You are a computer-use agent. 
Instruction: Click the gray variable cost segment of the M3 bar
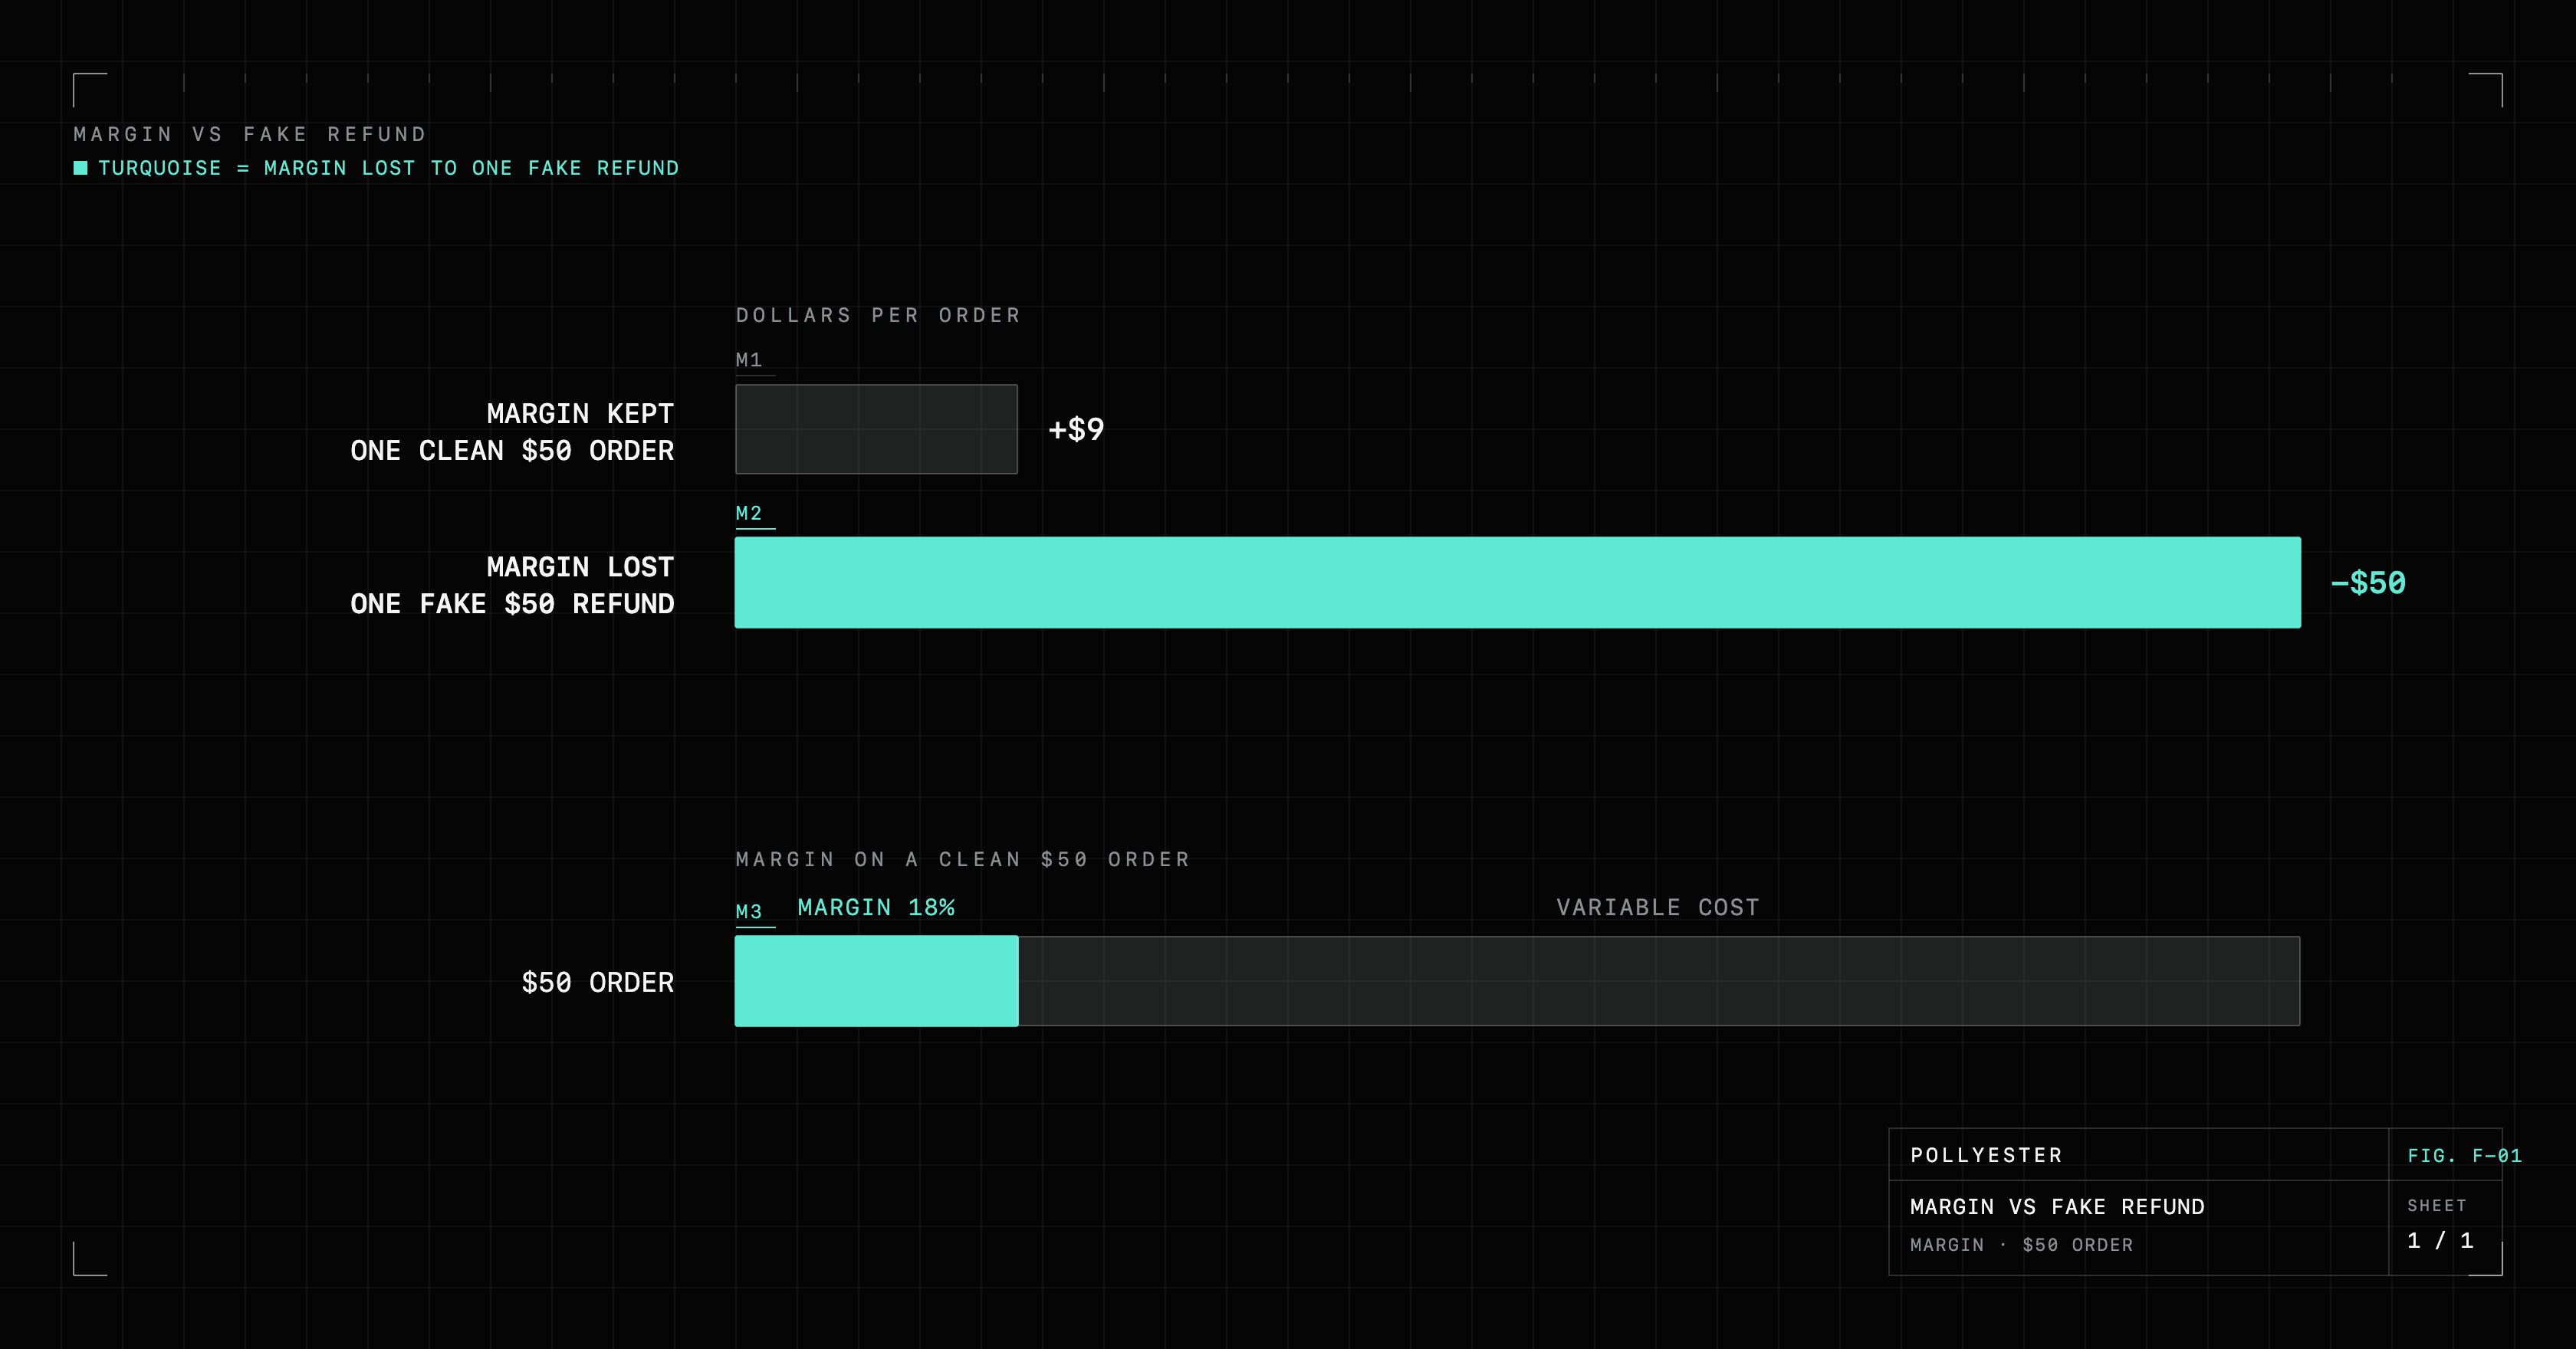[1659, 981]
